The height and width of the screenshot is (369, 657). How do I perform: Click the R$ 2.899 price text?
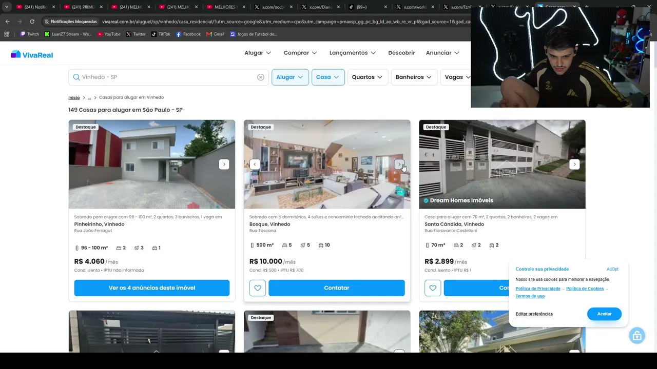click(439, 261)
